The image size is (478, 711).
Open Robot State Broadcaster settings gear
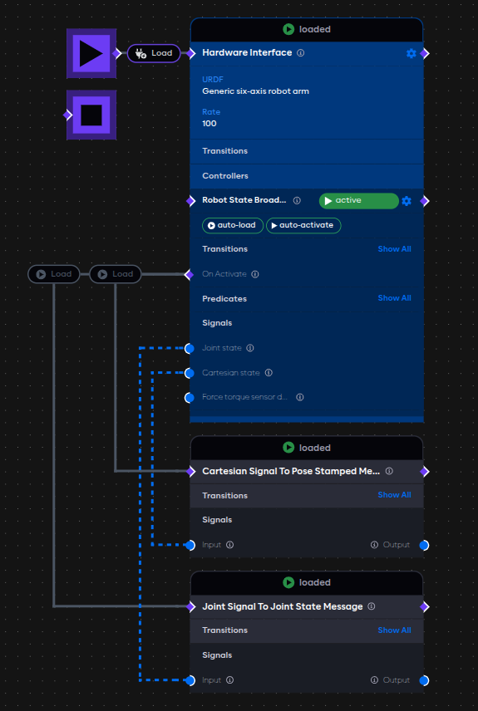(407, 201)
